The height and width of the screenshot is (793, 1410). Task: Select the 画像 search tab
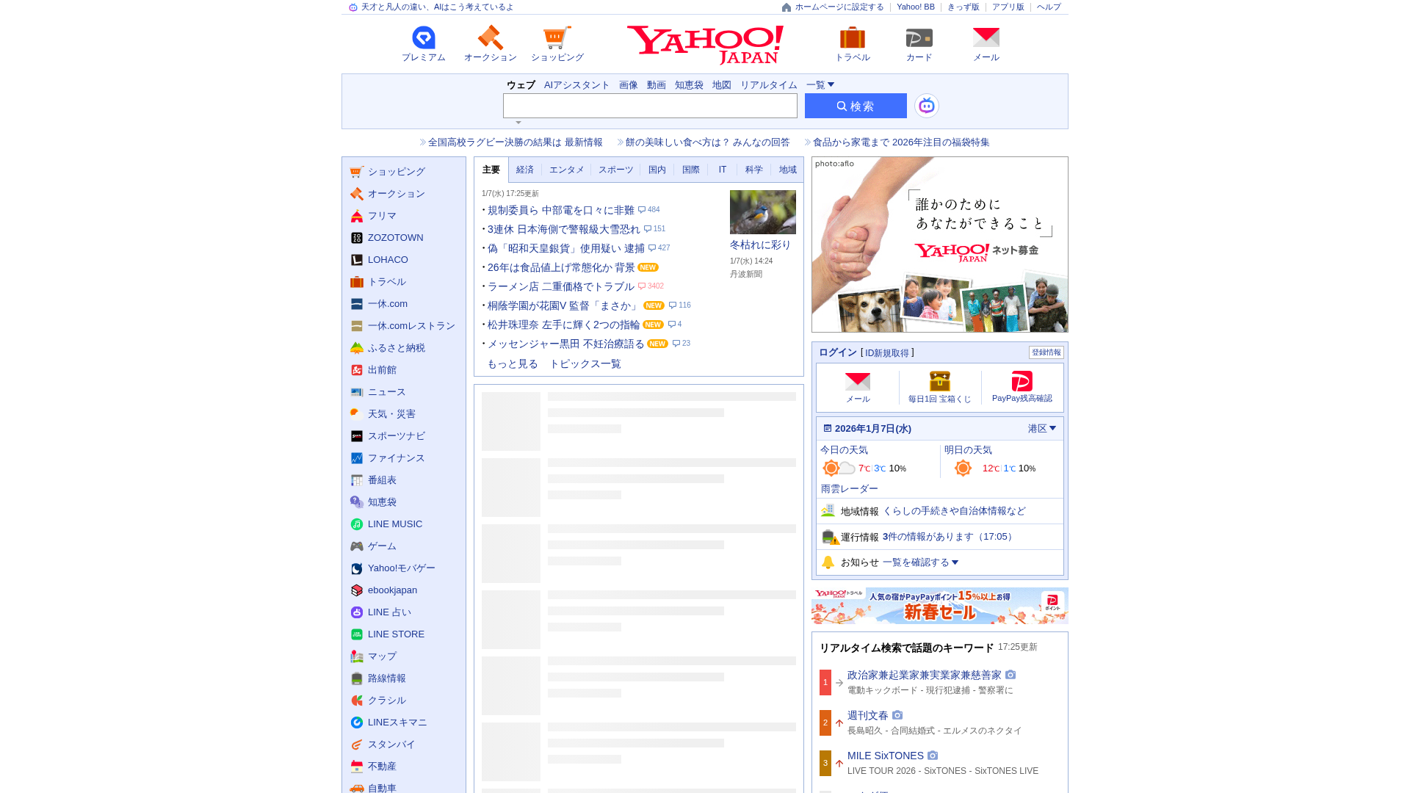pos(628,85)
